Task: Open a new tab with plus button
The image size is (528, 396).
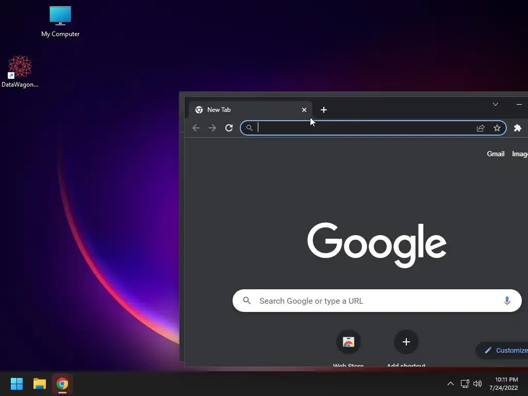Action: click(x=324, y=110)
